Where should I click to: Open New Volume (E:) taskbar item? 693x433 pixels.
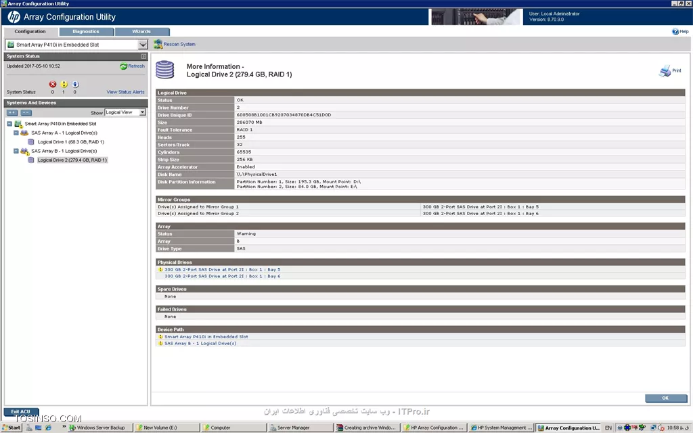point(166,428)
